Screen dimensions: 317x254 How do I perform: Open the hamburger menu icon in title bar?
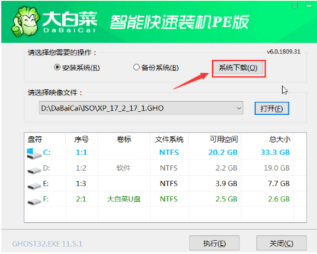[295, 5]
